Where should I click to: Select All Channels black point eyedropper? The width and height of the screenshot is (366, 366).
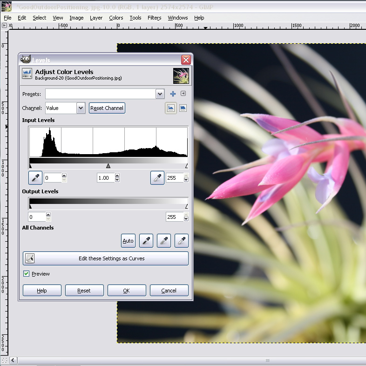[x=146, y=241]
